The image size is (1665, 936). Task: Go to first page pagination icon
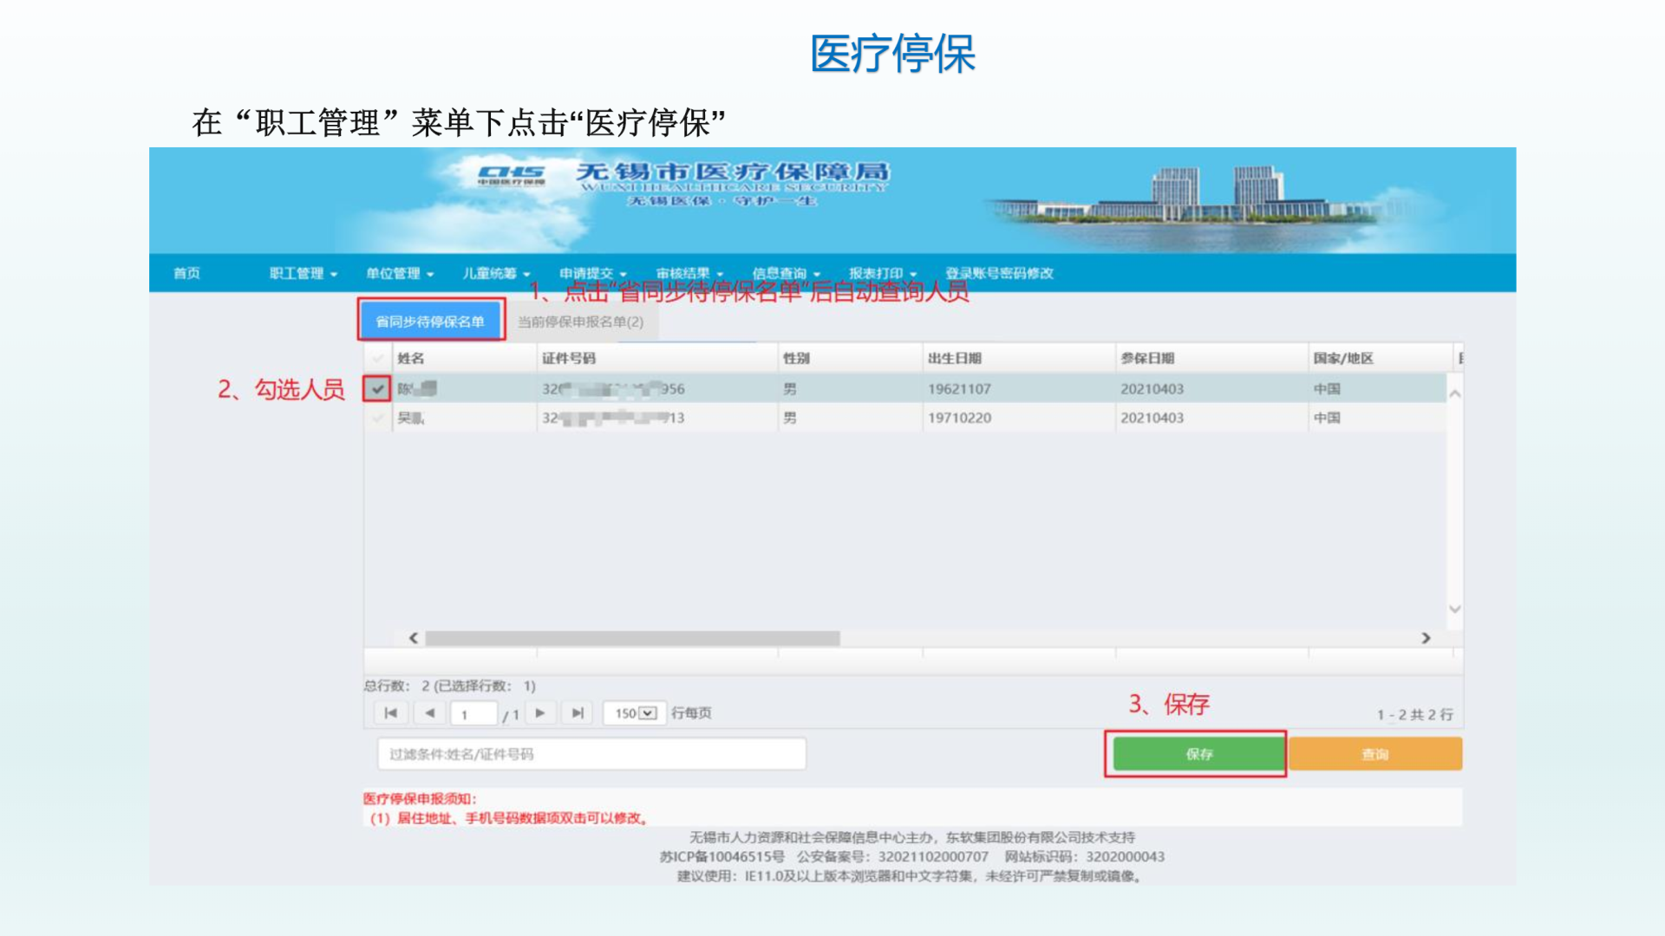(390, 713)
